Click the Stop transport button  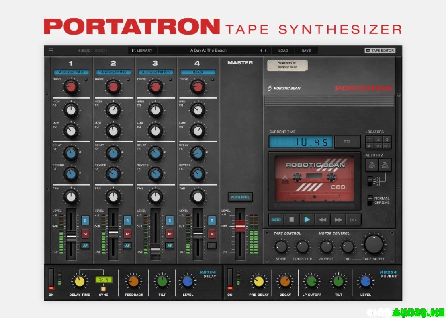coord(291,219)
